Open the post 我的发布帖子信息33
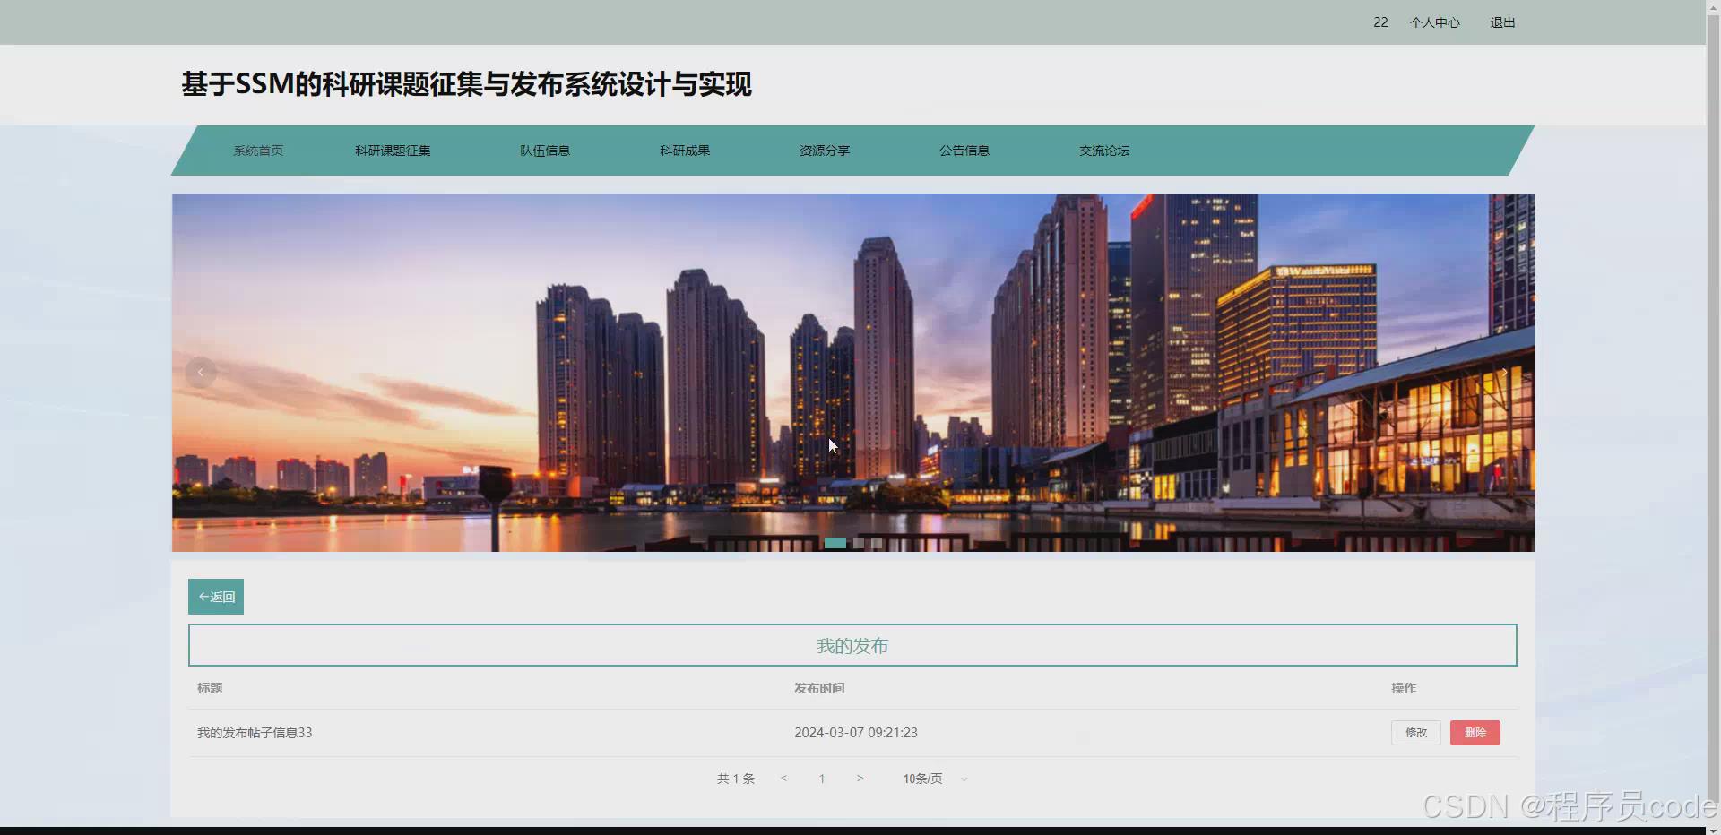The image size is (1721, 835). coord(254,732)
